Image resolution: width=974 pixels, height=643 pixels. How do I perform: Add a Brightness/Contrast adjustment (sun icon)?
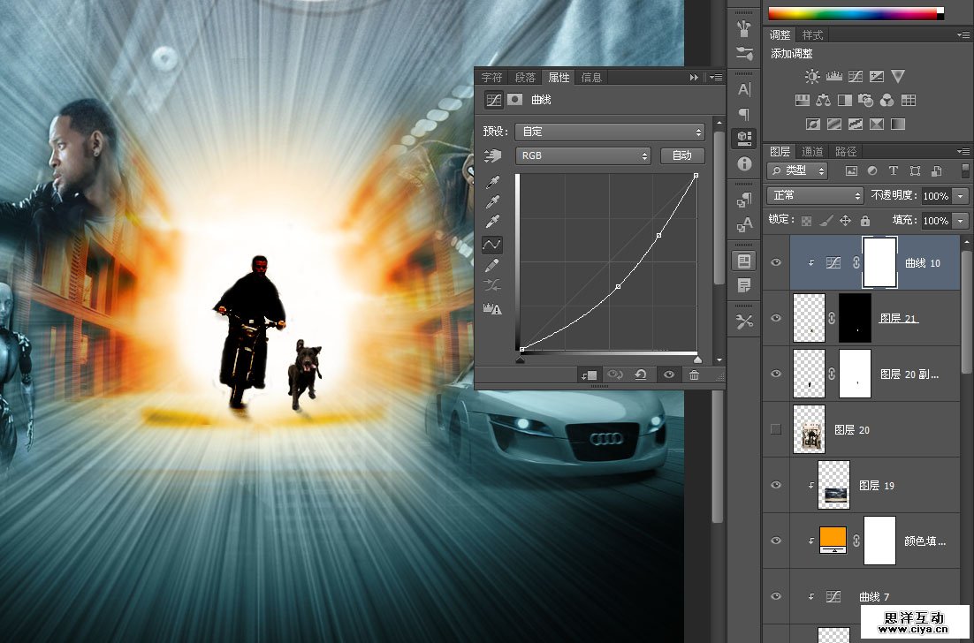812,77
